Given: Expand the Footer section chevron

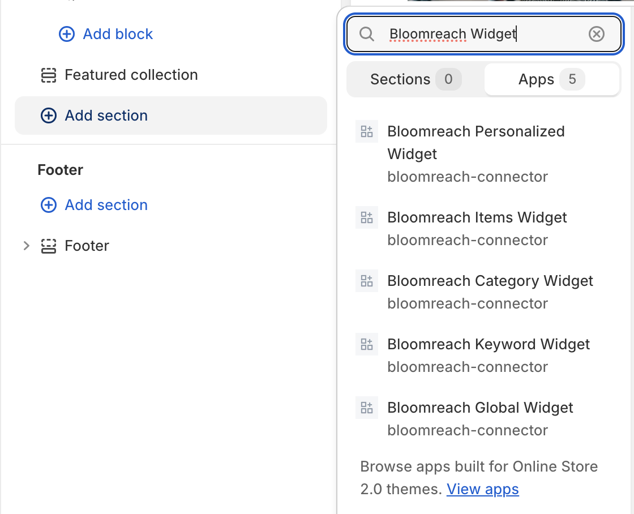Looking at the screenshot, I should 26,246.
